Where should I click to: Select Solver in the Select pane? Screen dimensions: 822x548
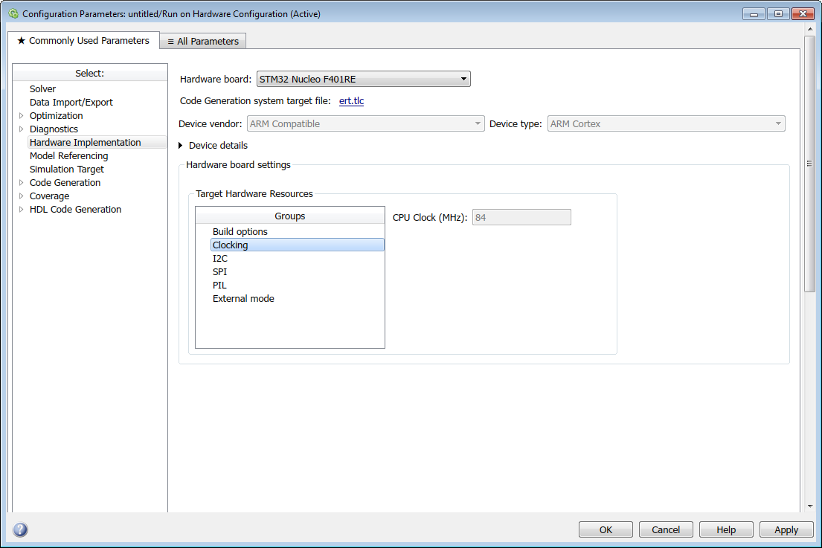click(x=42, y=88)
